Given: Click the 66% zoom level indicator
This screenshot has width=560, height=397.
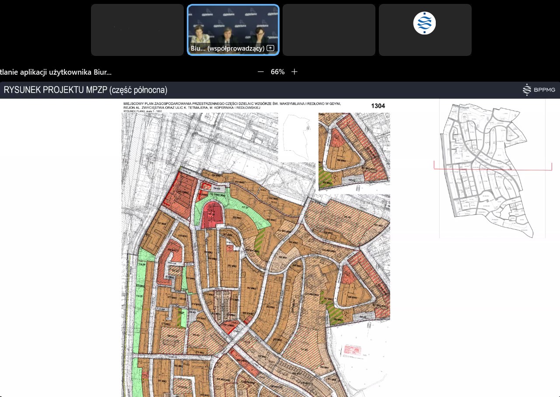Looking at the screenshot, I should (x=277, y=72).
